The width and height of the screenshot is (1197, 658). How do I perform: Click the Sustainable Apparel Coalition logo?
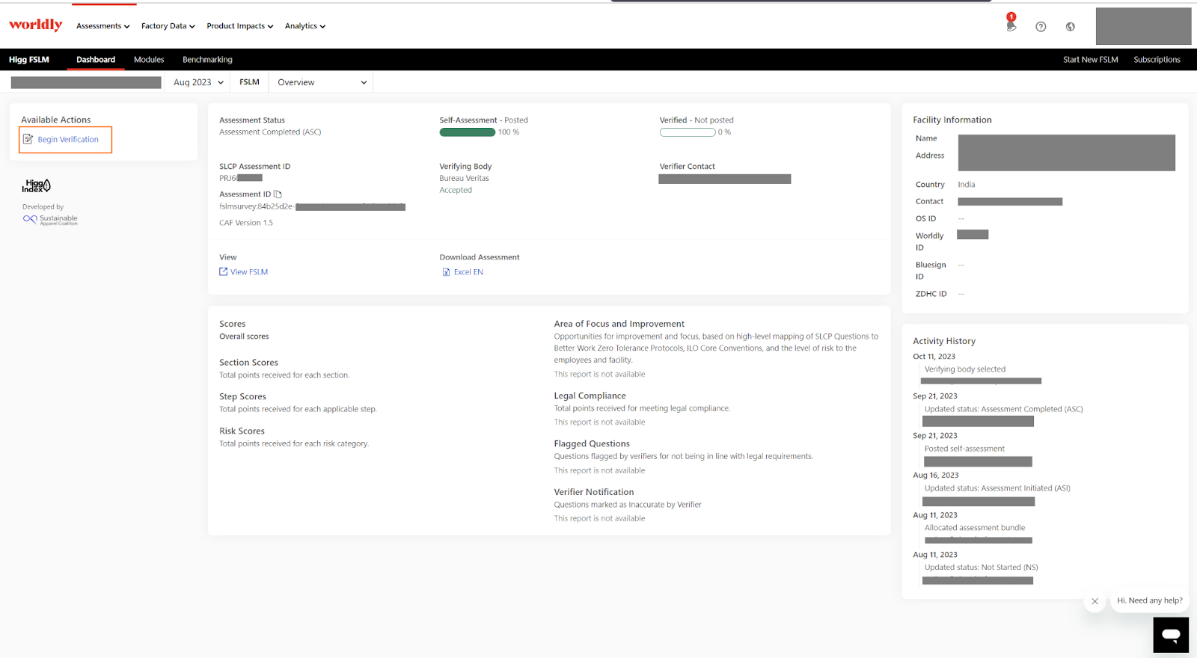(50, 219)
